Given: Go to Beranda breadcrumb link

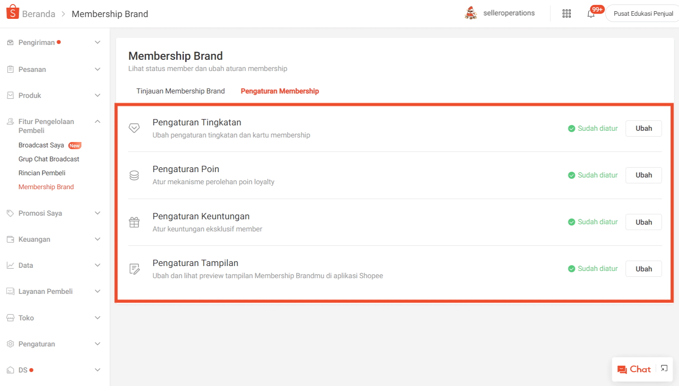Looking at the screenshot, I should point(39,14).
